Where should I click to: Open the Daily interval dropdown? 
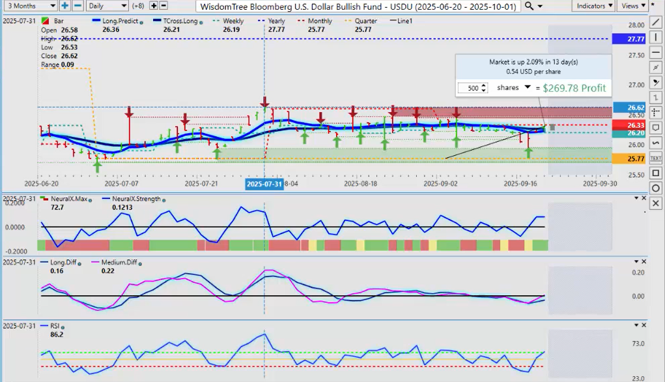(x=104, y=6)
